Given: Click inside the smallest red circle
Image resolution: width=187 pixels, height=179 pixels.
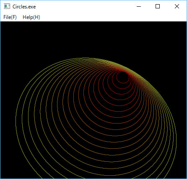Looking at the screenshot, I should click(123, 77).
